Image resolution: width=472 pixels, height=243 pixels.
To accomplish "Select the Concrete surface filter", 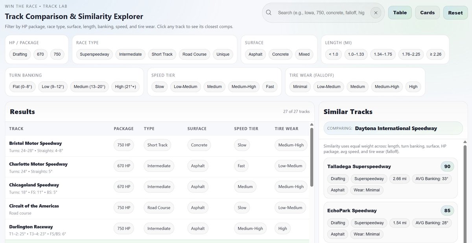I will (280, 54).
